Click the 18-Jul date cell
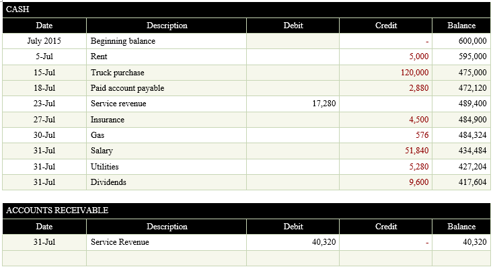The width and height of the screenshot is (493, 269). point(44,88)
